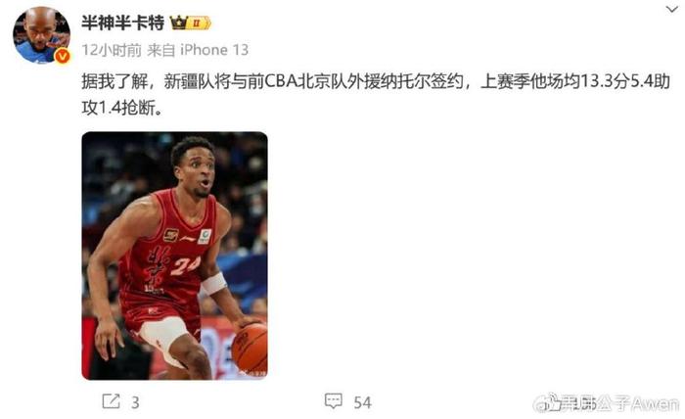Image resolution: width=685 pixels, height=419 pixels.
Task: Click the repost count 3
Action: click(135, 402)
